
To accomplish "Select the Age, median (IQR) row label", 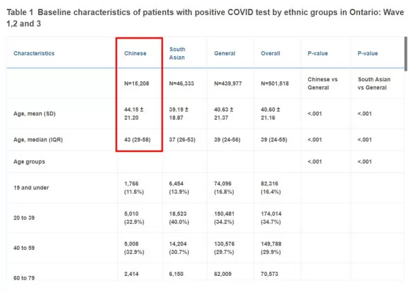I will coord(38,140).
